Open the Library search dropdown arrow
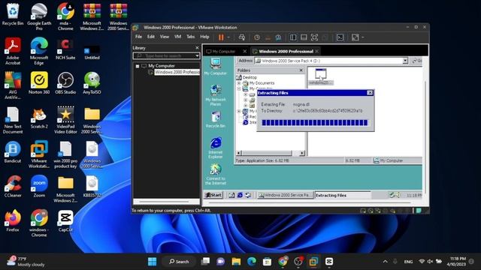This screenshot has height=270, width=481. (197, 56)
